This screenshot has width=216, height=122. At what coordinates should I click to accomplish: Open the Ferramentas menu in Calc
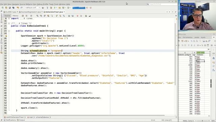click(x=188, y=37)
